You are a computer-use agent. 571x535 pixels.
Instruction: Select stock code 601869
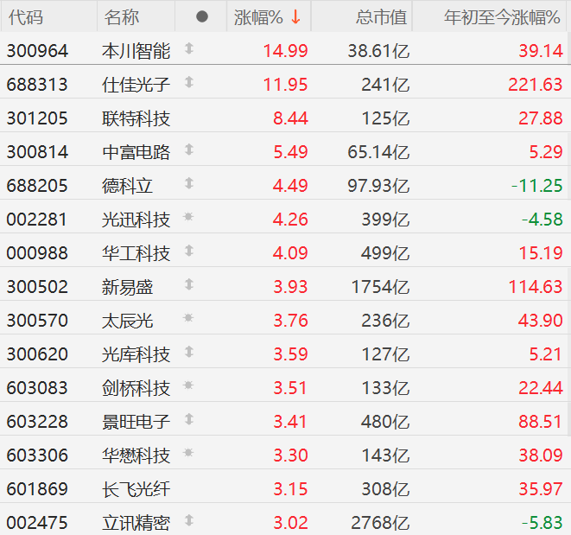(37, 489)
